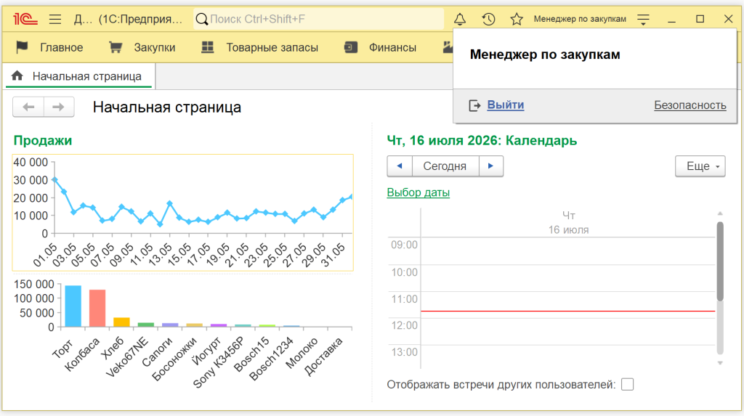Click the home icon on tab

(x=17, y=76)
